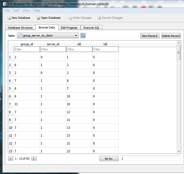Click the Delete Record button
Screen dimensions: 184x174
click(171, 36)
